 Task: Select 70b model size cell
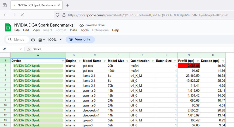coord(118,85)
